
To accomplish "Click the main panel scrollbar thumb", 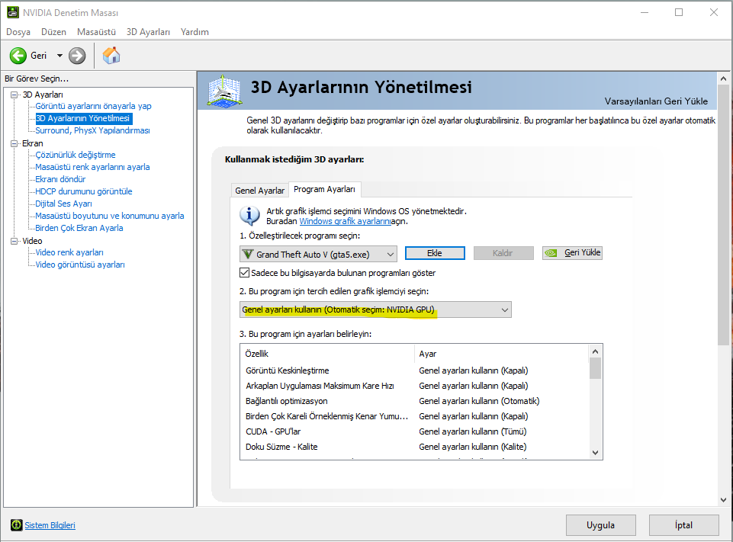I will click(724, 215).
